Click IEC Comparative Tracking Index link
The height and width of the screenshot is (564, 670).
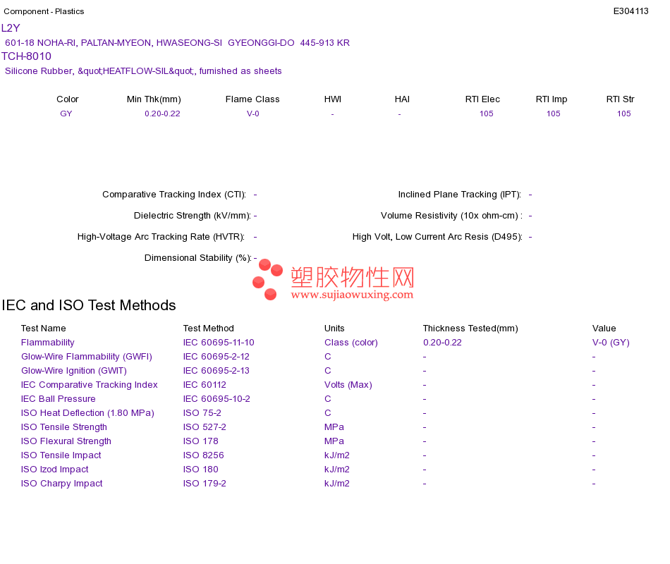click(x=90, y=385)
